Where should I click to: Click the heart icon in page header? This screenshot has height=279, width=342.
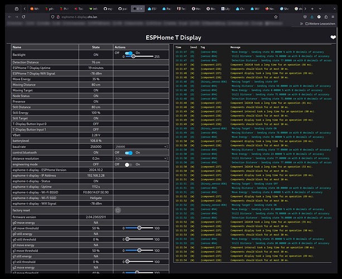[334, 38]
